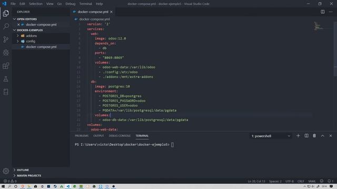The image size is (337, 189).
Task: Open the Help menu
Action: point(100,4)
